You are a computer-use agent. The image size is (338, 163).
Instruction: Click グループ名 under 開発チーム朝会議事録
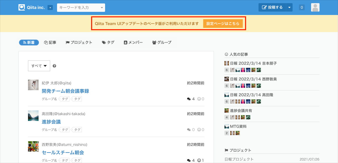click(49, 99)
